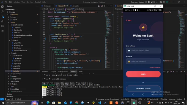
Task: Open the Extensions view in activity bar
Action: [x=2, y=31]
